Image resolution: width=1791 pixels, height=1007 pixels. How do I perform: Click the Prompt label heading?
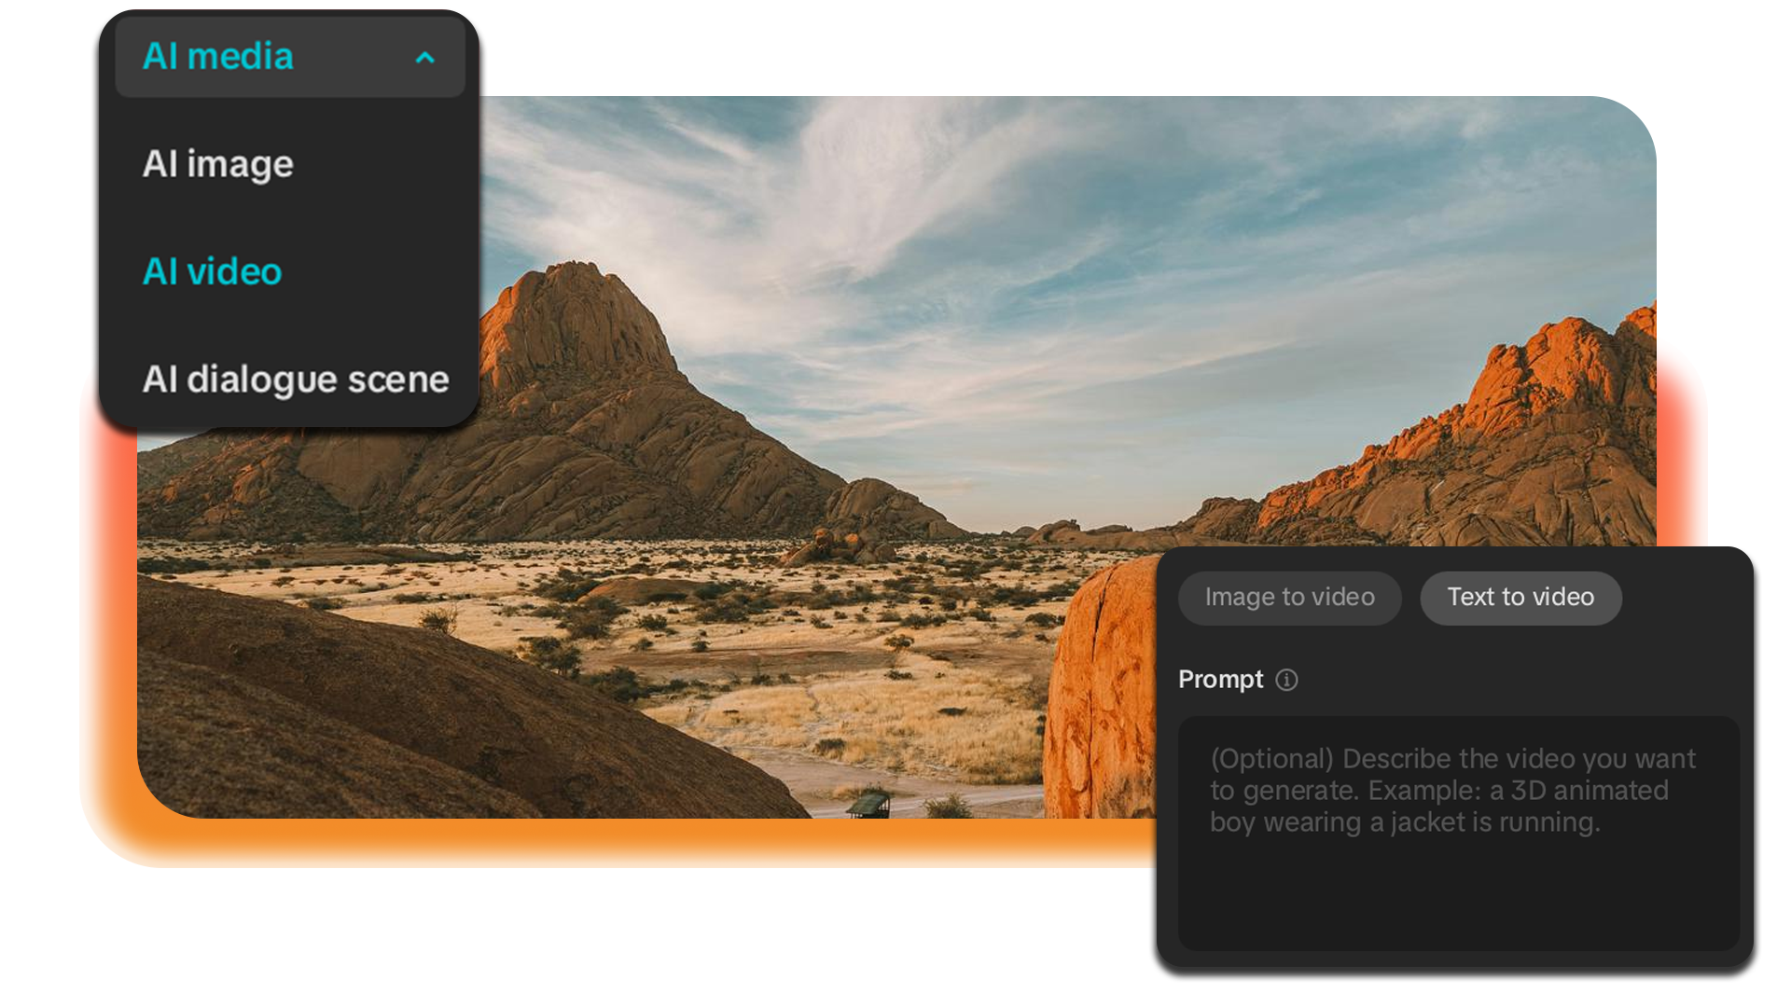tap(1220, 680)
